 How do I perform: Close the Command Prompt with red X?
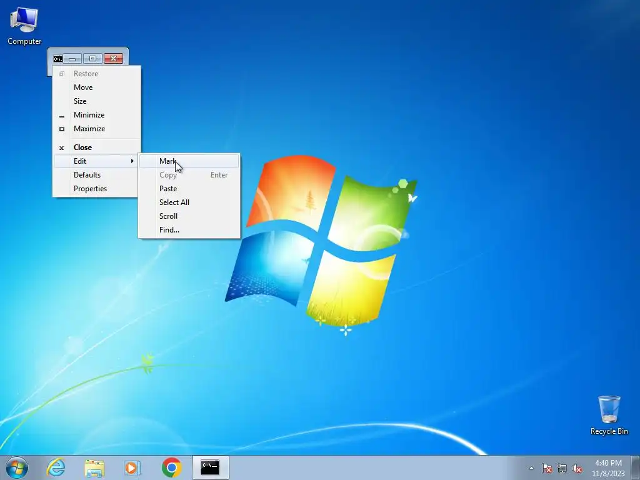114,59
